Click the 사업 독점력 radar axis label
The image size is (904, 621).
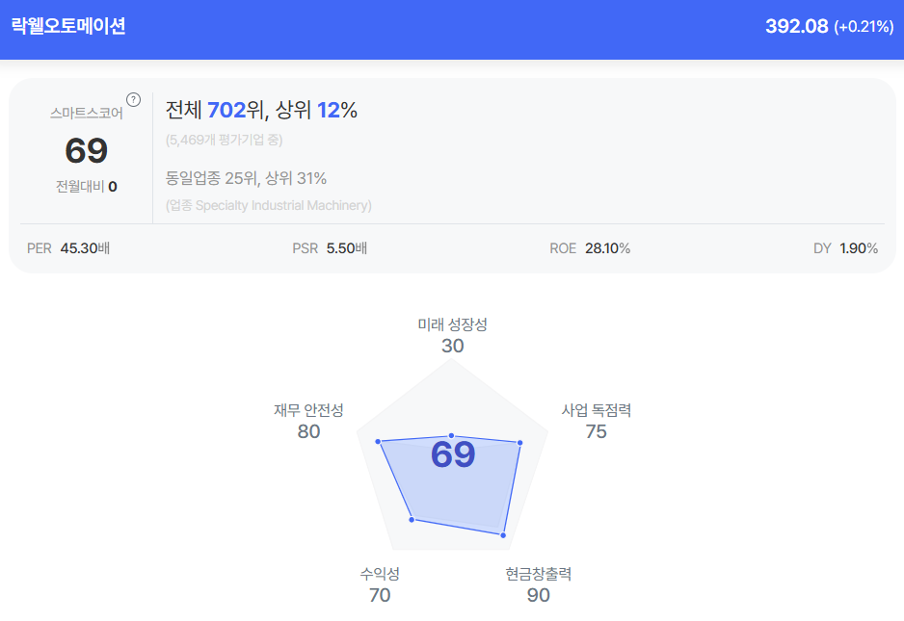coord(596,410)
